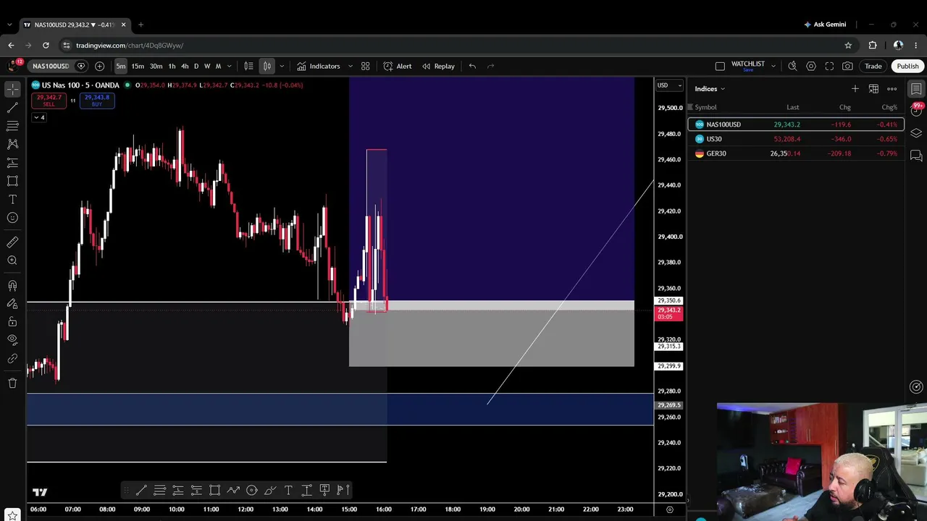Select US30 row in watchlist
The image size is (927, 521).
point(796,139)
